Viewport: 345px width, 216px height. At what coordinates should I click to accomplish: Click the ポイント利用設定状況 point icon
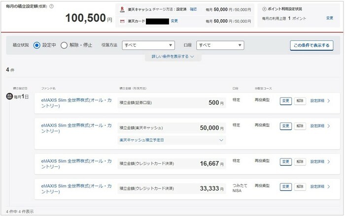[x=264, y=9]
